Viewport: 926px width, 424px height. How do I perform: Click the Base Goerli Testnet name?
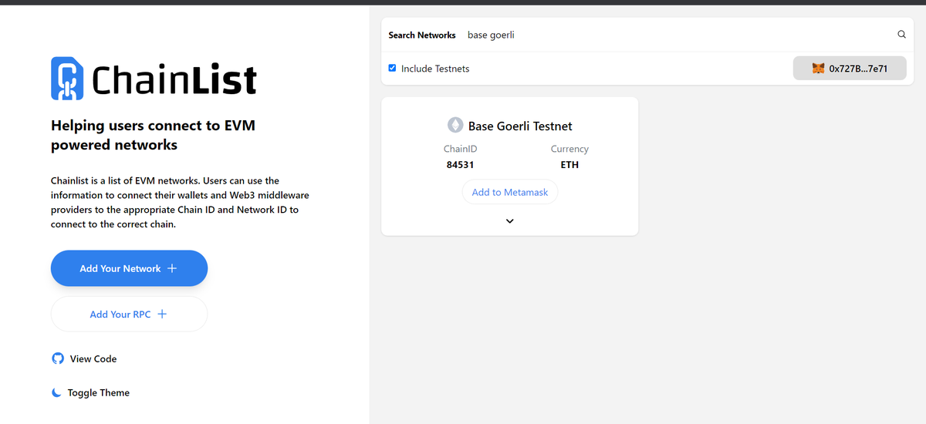[x=520, y=126]
